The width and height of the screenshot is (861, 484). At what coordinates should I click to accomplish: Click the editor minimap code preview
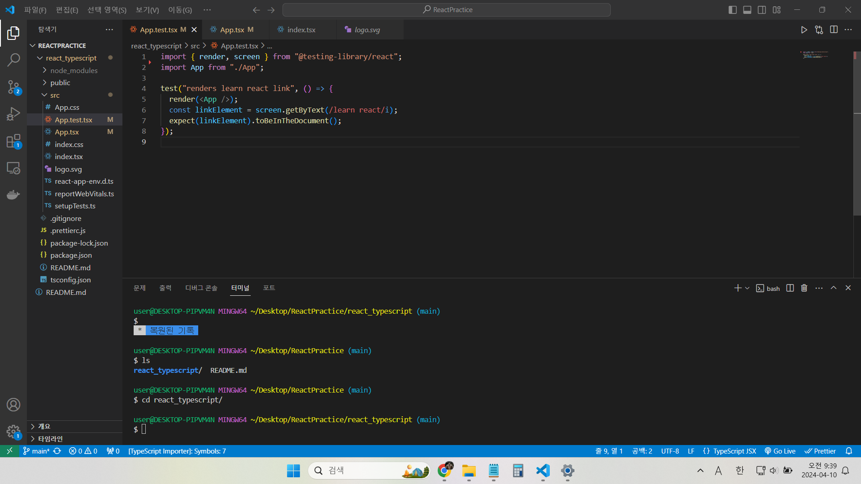pyautogui.click(x=814, y=55)
